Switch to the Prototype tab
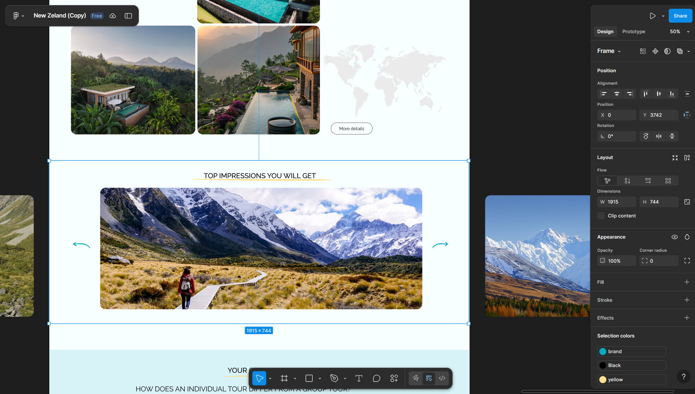The width and height of the screenshot is (695, 394). [634, 31]
